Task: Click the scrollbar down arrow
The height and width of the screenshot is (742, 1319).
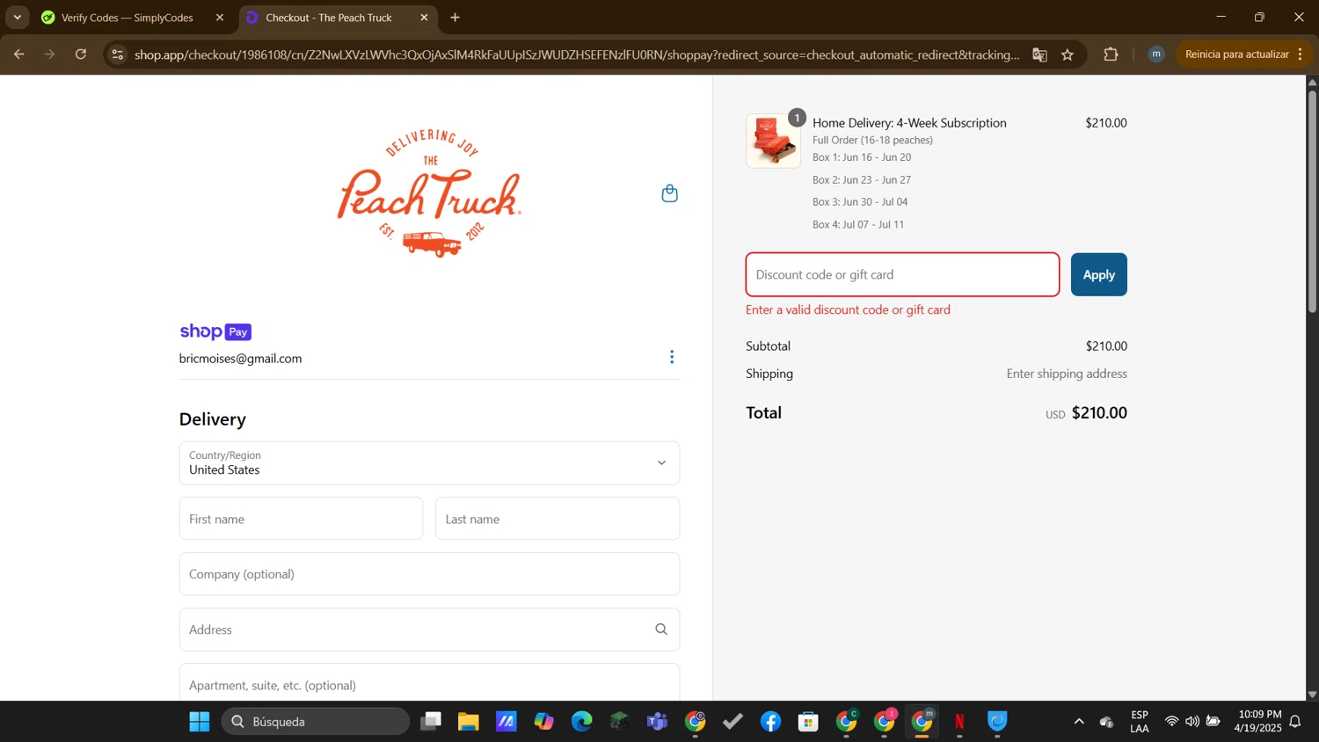Action: point(1312,695)
